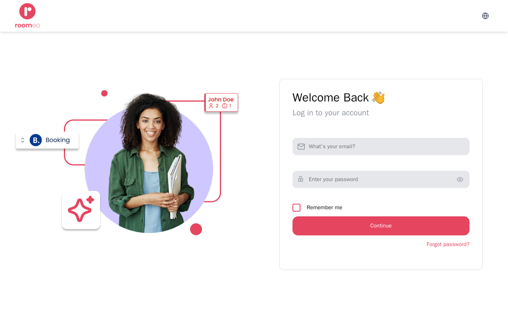
Task: Click the woman portrait illustration
Action: [149, 162]
